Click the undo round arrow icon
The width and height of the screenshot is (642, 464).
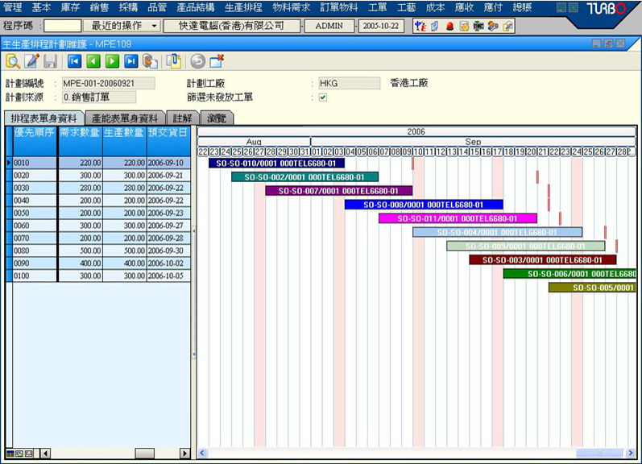click(x=198, y=61)
